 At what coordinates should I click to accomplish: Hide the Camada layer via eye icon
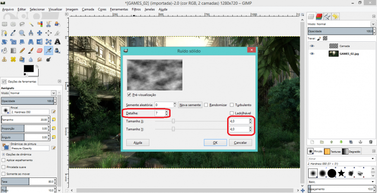[312, 46]
